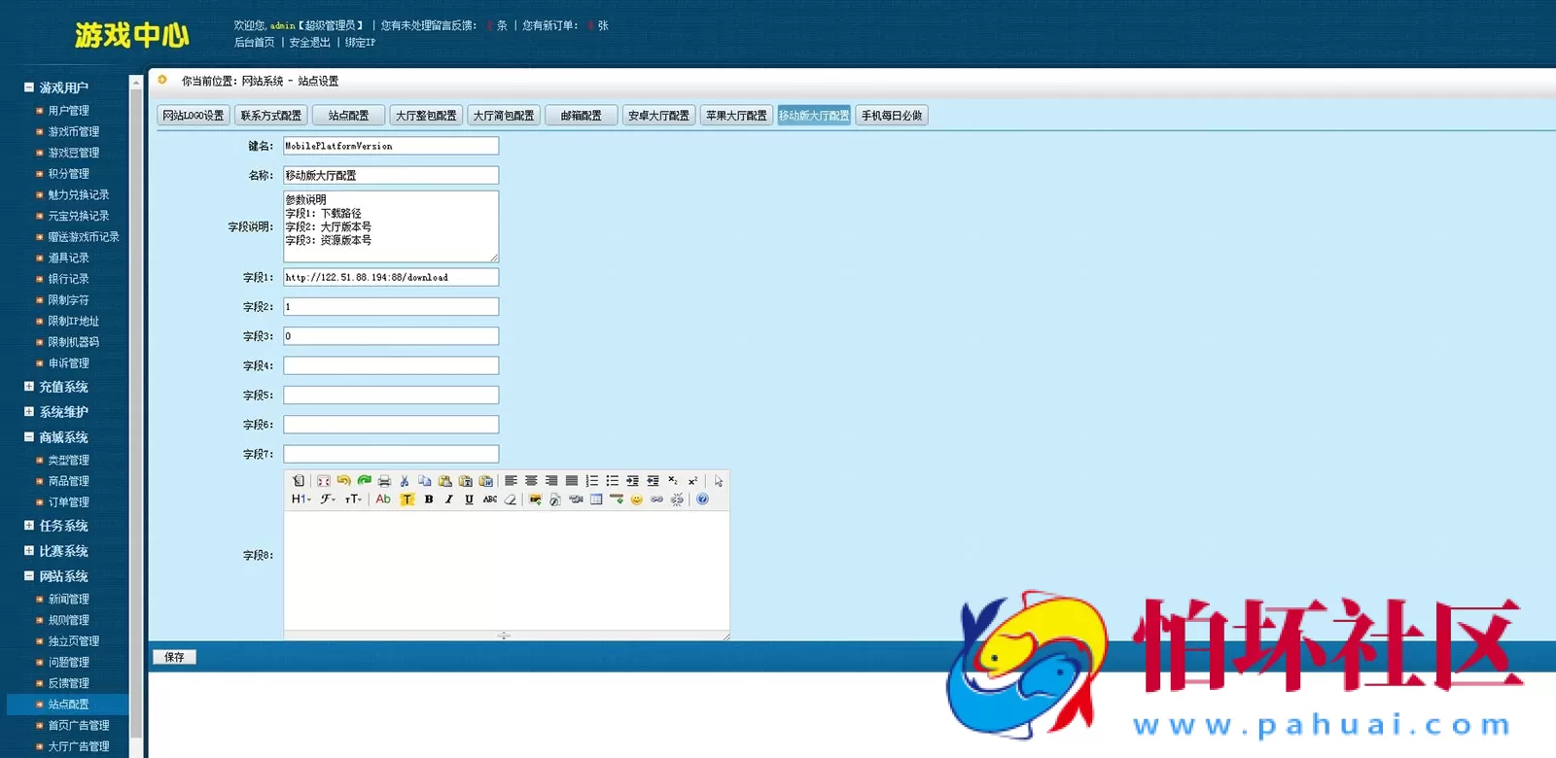
Task: Insert a table using the table icon
Action: pyautogui.click(x=596, y=500)
